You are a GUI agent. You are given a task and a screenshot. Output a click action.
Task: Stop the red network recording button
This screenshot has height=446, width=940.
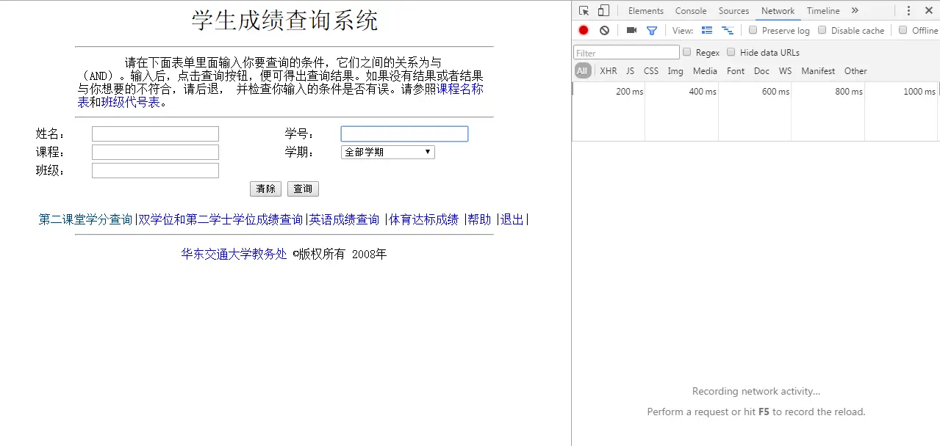tap(584, 30)
